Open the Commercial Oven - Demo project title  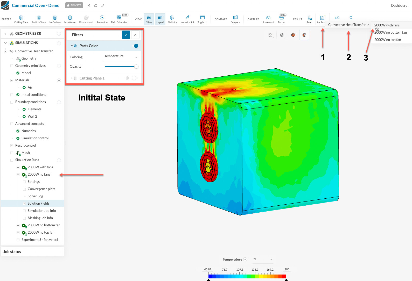(x=36, y=5)
